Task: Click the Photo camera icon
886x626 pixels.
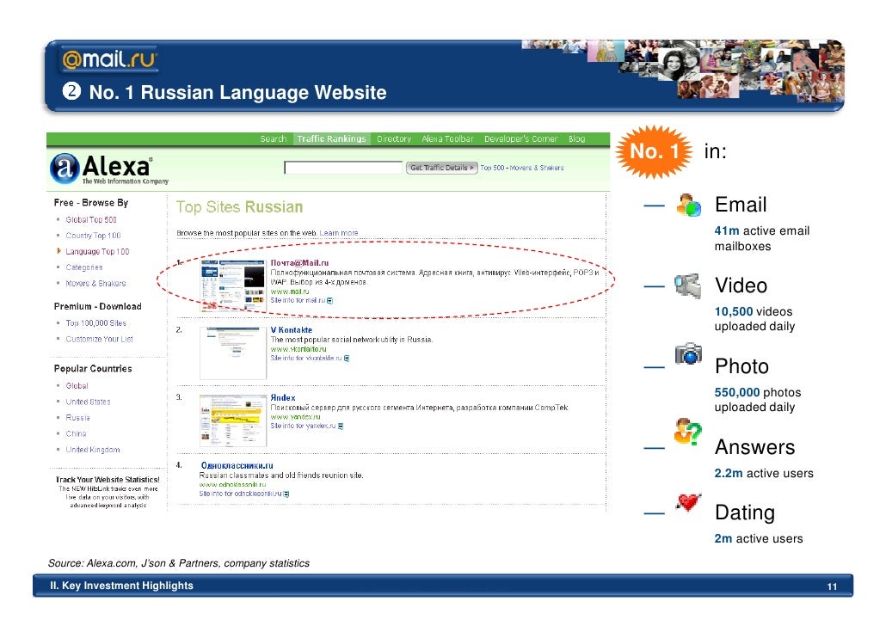Action: [688, 353]
